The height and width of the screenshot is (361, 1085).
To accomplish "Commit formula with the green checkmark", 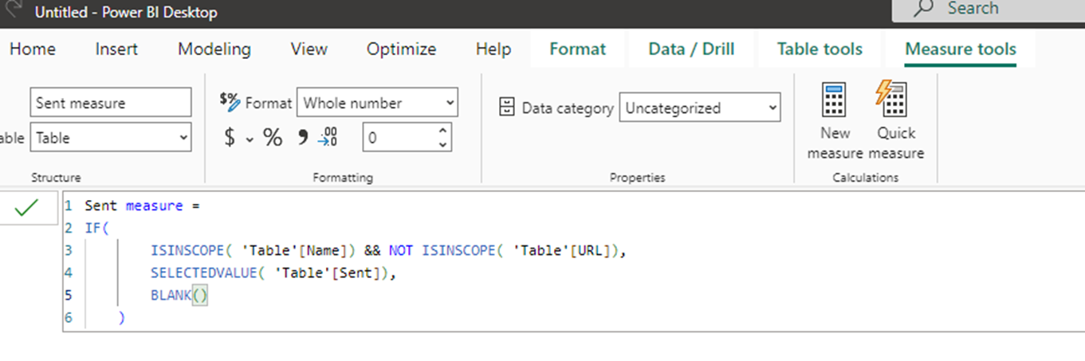I will click(x=26, y=208).
